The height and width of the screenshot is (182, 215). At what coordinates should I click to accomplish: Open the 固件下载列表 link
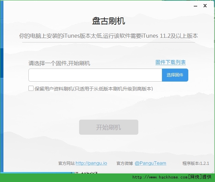[170, 62]
